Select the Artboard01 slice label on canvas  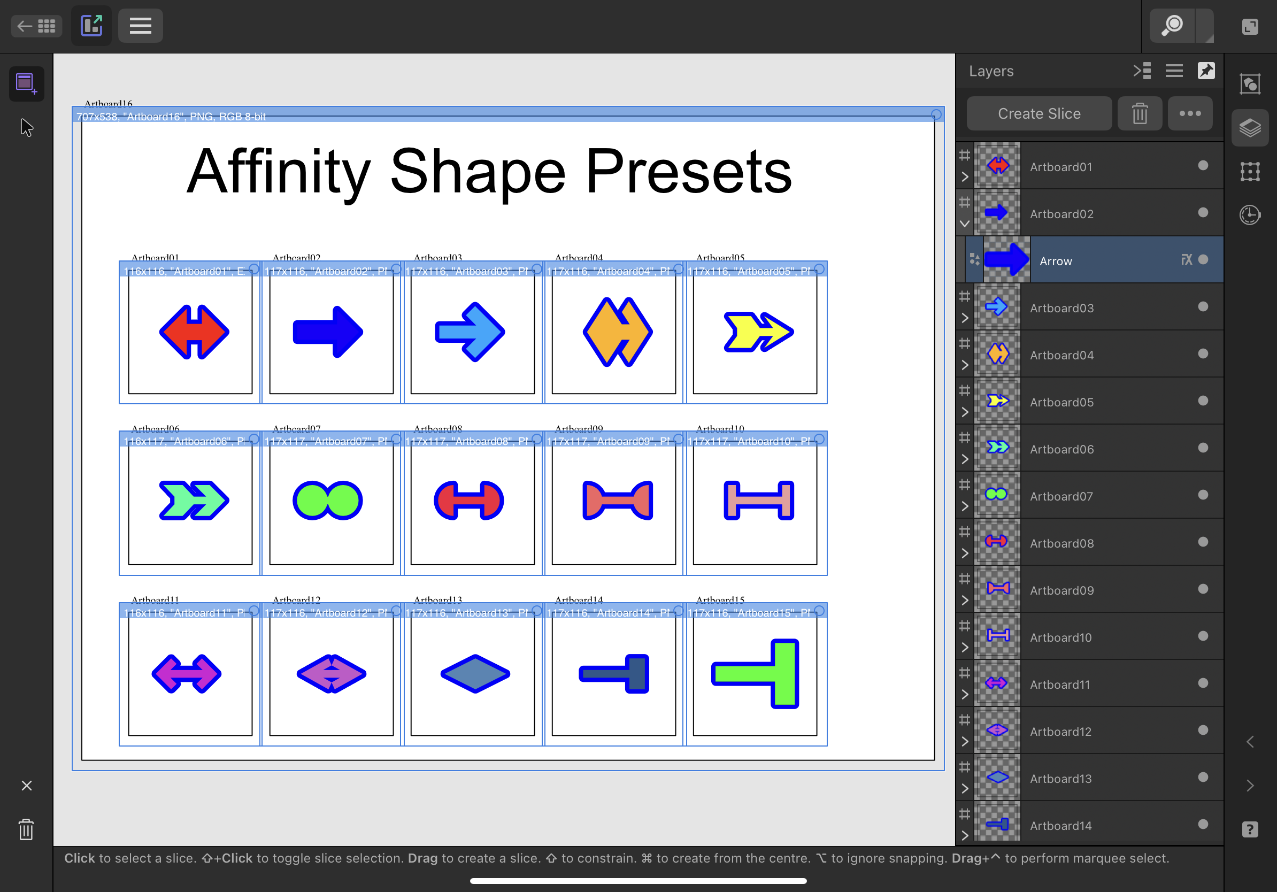pyautogui.click(x=183, y=270)
